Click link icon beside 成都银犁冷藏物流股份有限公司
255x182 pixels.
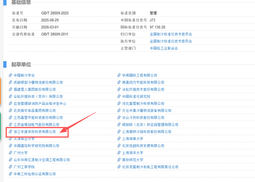tap(11, 82)
